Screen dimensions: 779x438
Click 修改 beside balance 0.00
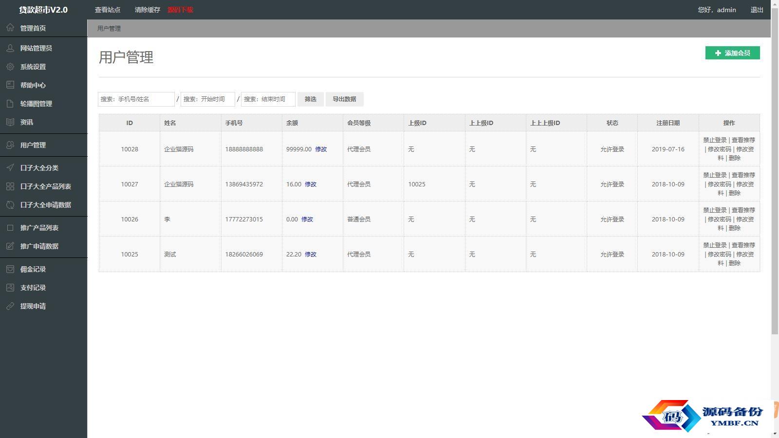[x=307, y=219]
